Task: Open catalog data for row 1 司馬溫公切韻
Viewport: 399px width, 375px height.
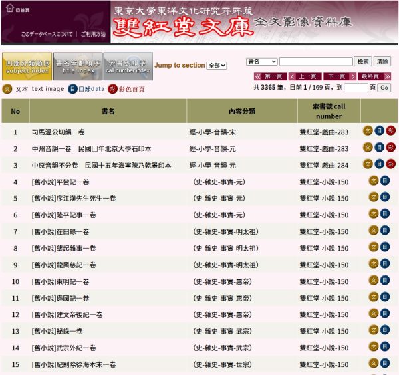Action: (379, 131)
